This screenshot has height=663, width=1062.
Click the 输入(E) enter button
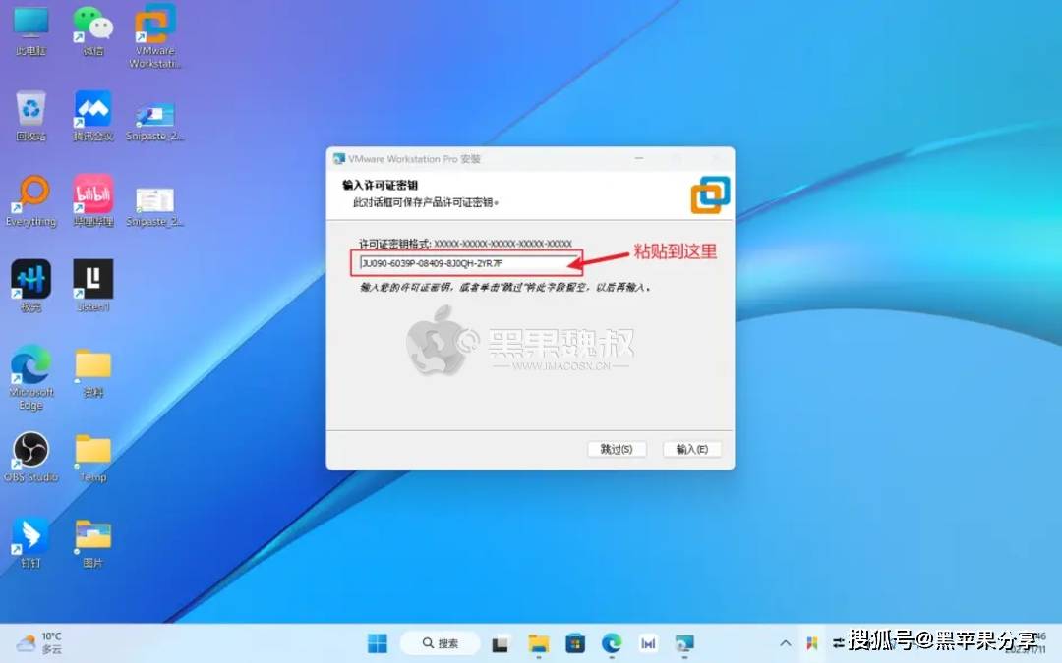692,449
